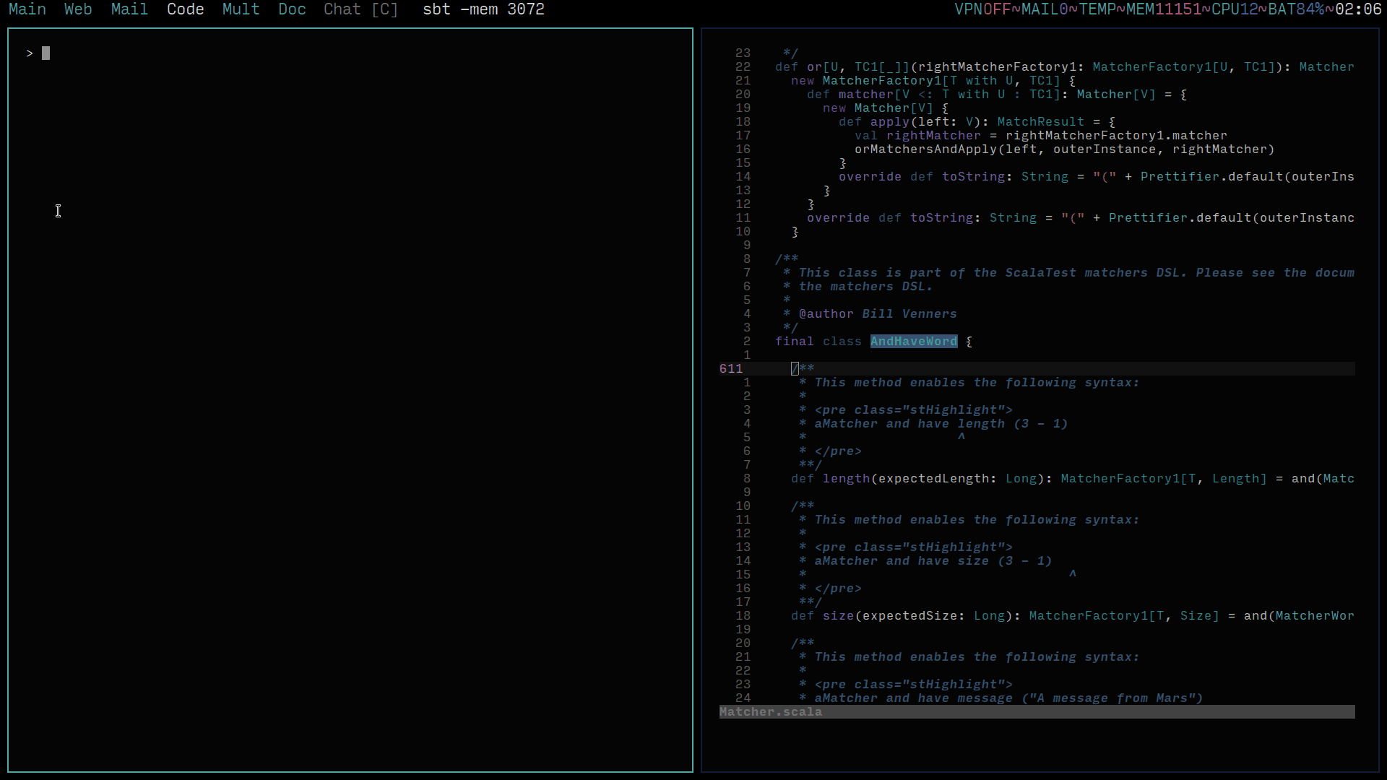Click the VPNOFF status indicator
Image resolution: width=1387 pixels, height=780 pixels.
(x=982, y=9)
